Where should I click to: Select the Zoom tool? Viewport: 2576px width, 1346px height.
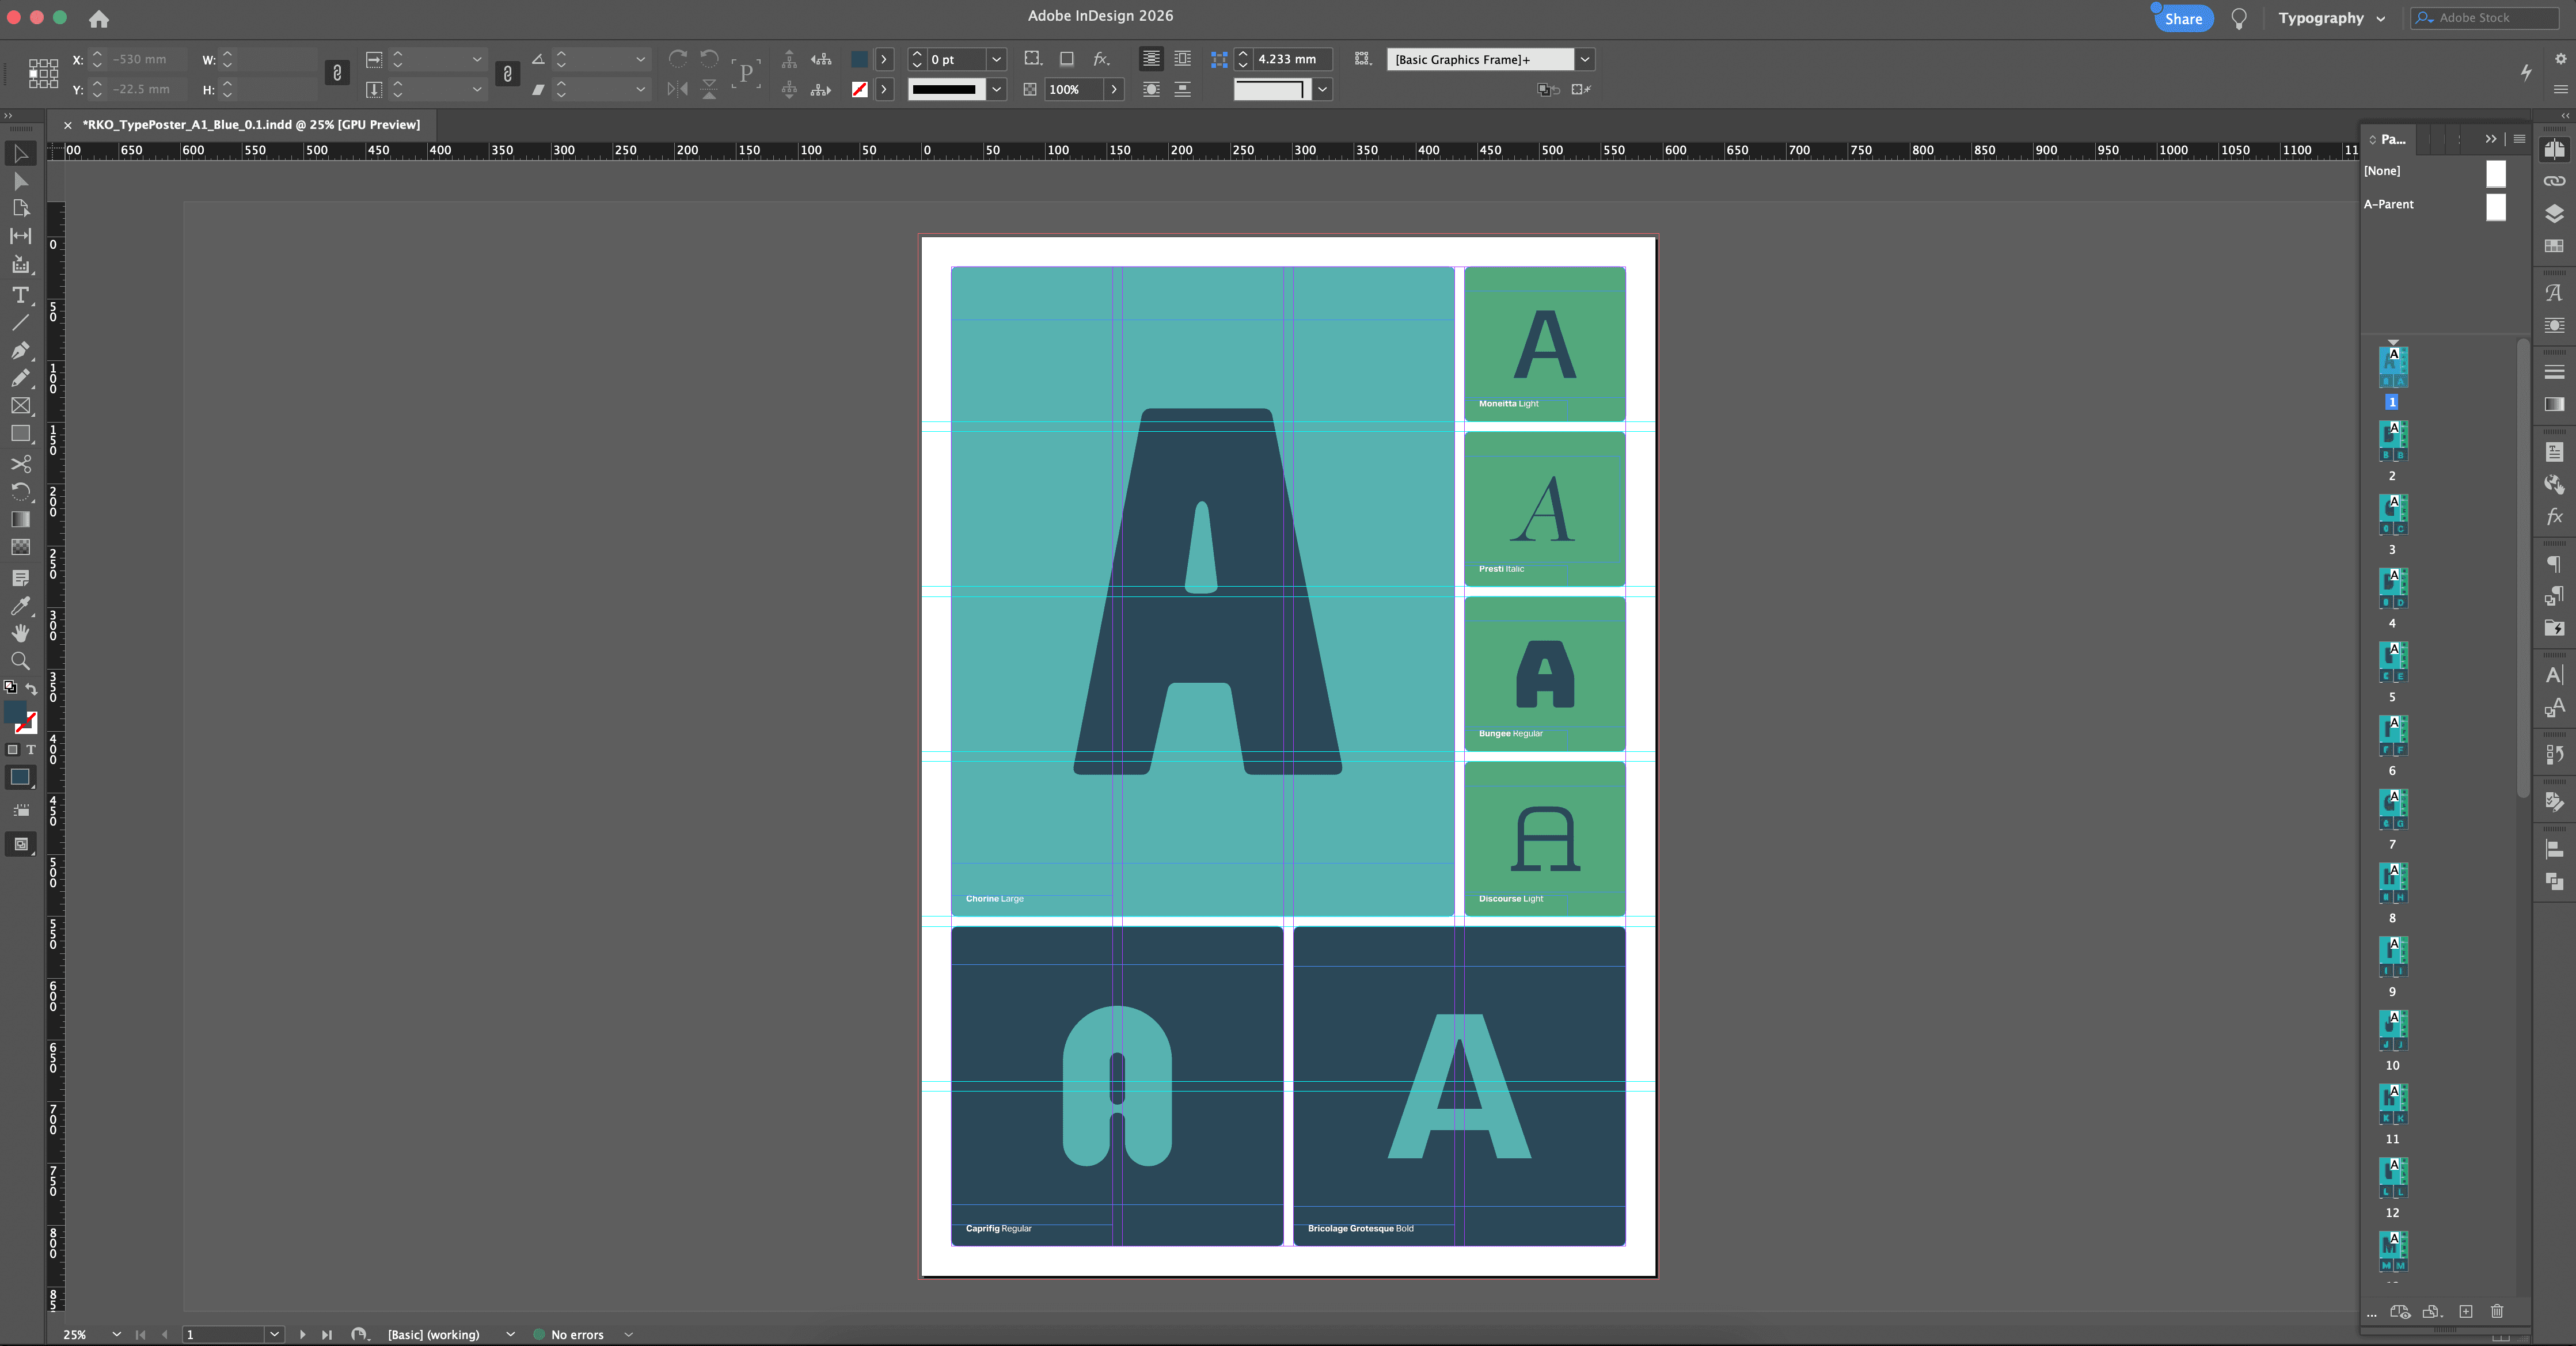pos(20,661)
